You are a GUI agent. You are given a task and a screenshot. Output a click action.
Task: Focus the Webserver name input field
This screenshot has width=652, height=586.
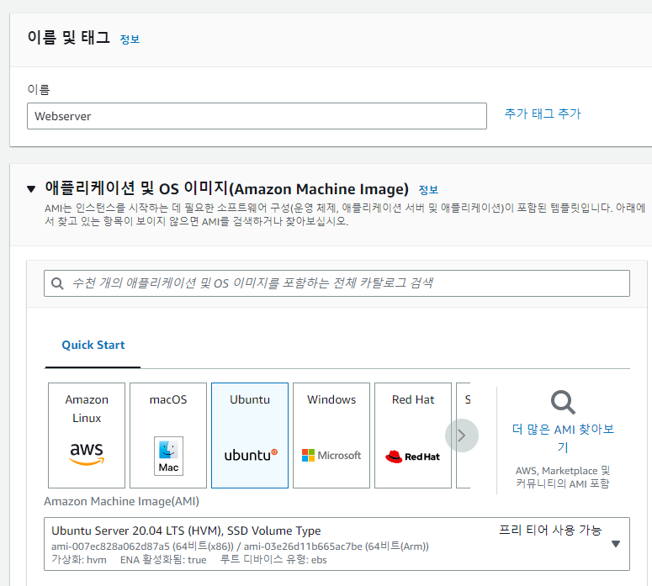(257, 116)
